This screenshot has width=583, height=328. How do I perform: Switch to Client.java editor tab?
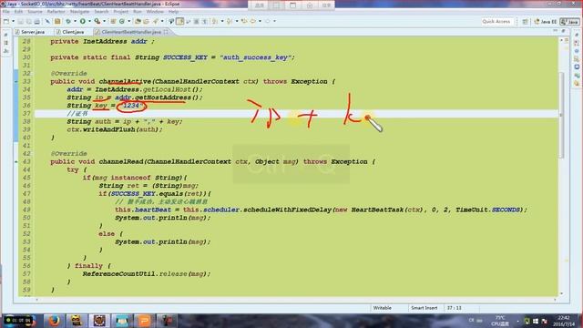tap(70, 32)
